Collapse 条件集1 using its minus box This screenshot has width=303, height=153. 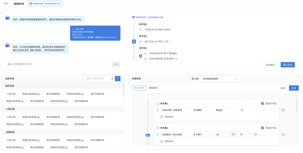[x=157, y=103]
